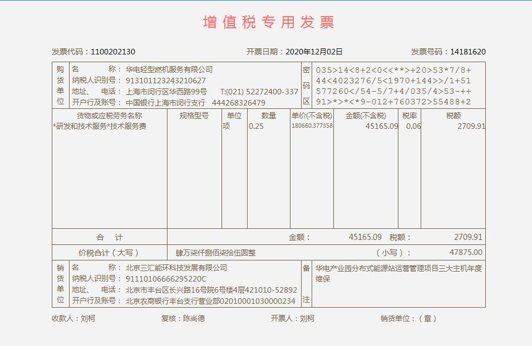The width and height of the screenshot is (532, 346).
Task: Click the first line of the password area
Action: 393,70
